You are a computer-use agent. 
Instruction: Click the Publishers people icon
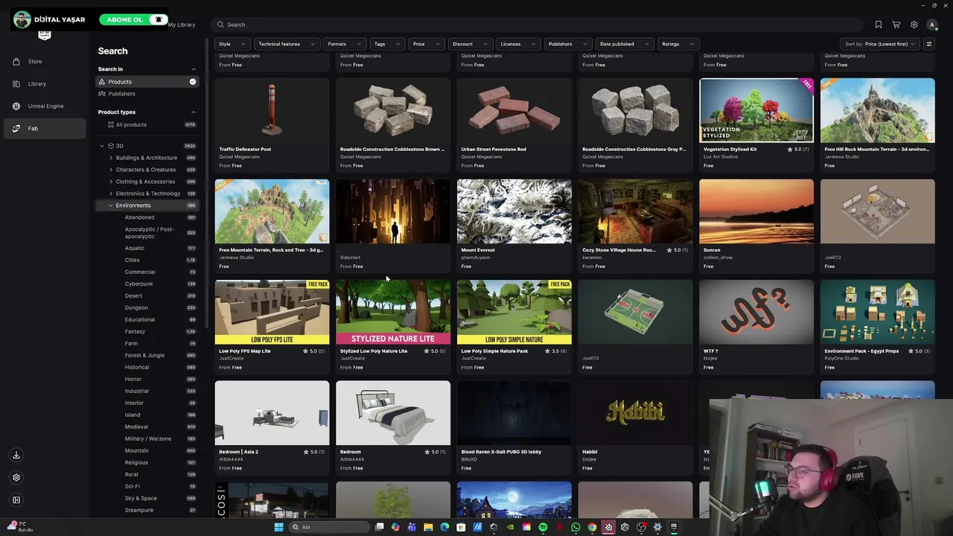102,94
